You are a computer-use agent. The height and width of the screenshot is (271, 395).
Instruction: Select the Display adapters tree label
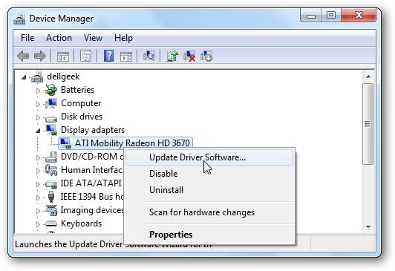93,130
